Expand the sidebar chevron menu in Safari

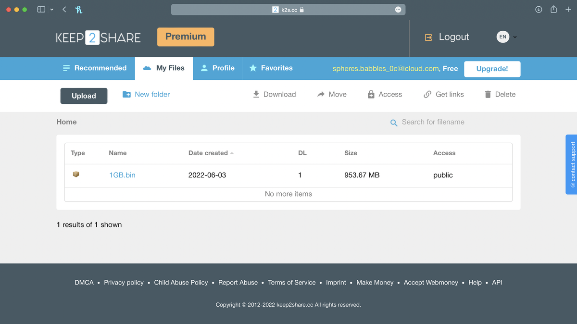pos(51,10)
